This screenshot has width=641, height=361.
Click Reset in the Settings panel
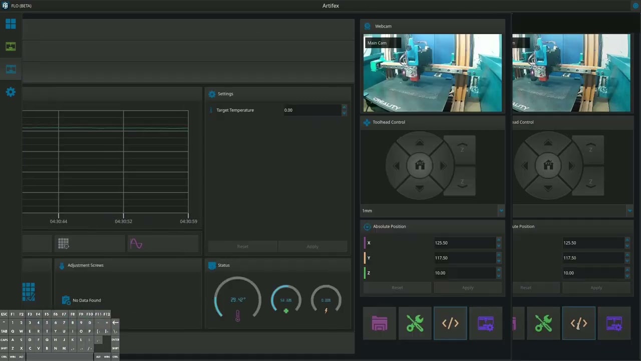click(243, 246)
